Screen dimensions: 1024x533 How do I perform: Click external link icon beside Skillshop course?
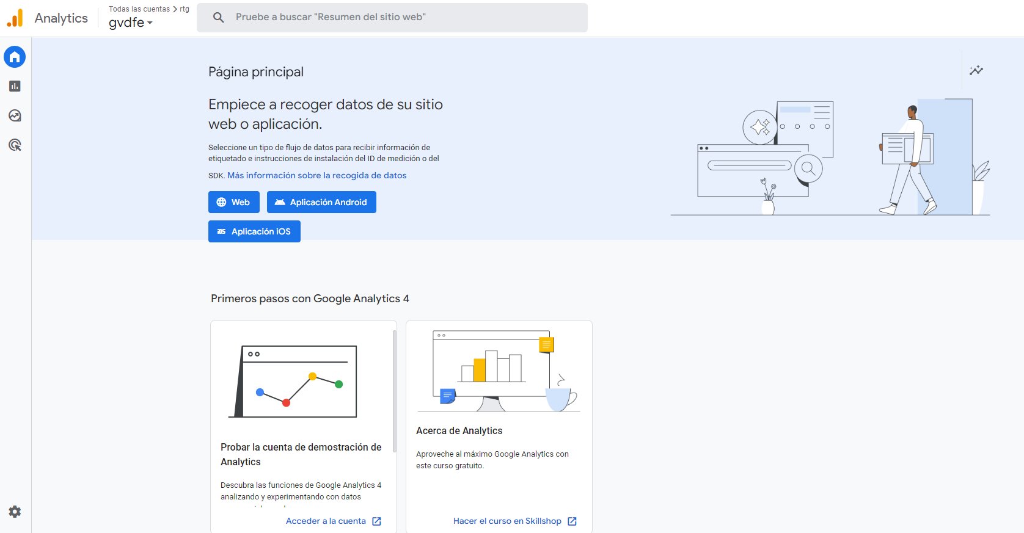[572, 521]
